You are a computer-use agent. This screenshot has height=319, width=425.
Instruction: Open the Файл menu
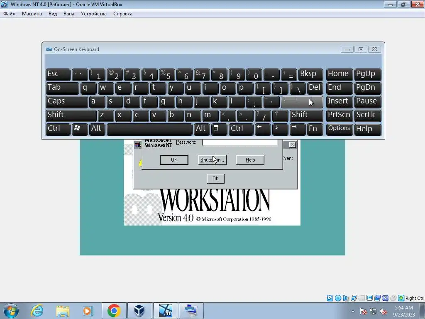(x=9, y=14)
